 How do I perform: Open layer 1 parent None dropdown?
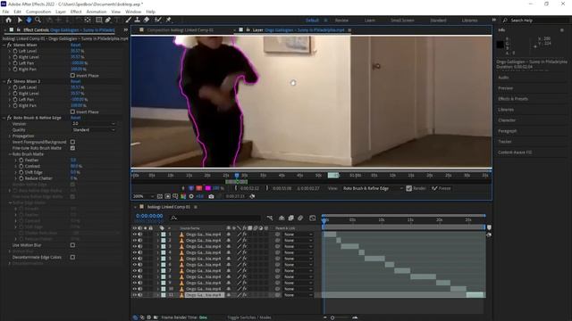299,235
